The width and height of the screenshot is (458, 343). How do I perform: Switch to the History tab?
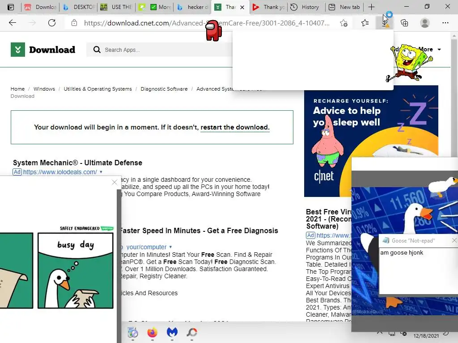tap(306, 7)
